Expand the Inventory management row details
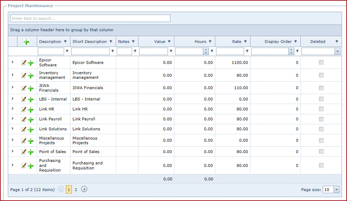This screenshot has height=201, width=347. pos(12,75)
